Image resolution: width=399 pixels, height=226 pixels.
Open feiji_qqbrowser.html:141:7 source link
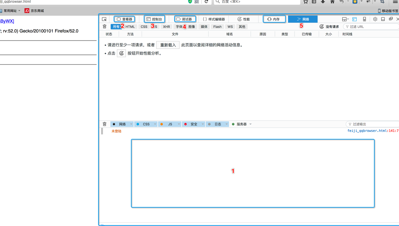(x=373, y=131)
